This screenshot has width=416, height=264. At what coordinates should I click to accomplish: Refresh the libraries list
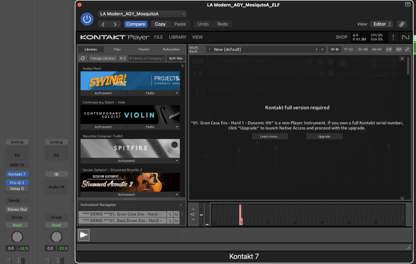[x=83, y=58]
